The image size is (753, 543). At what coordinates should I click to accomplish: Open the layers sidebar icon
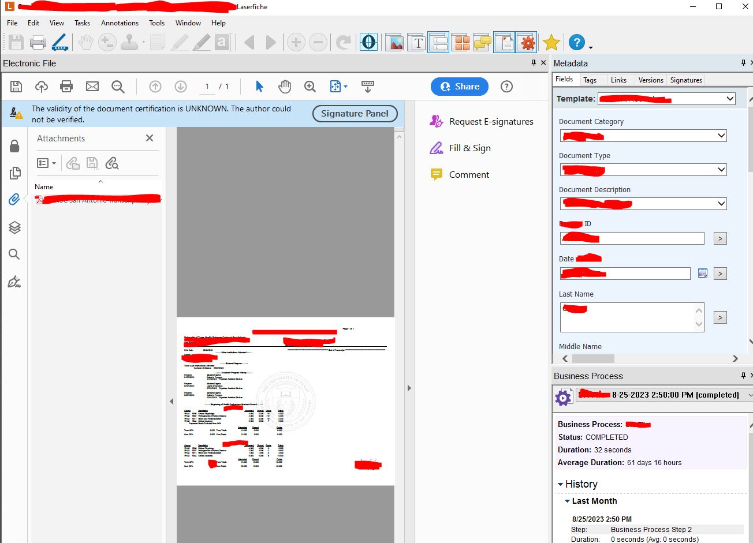[x=14, y=227]
